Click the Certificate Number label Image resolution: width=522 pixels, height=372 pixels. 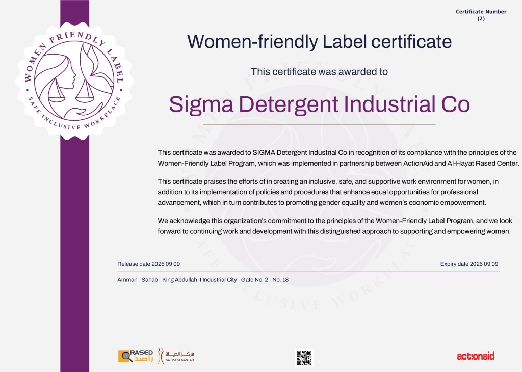pyautogui.click(x=481, y=12)
